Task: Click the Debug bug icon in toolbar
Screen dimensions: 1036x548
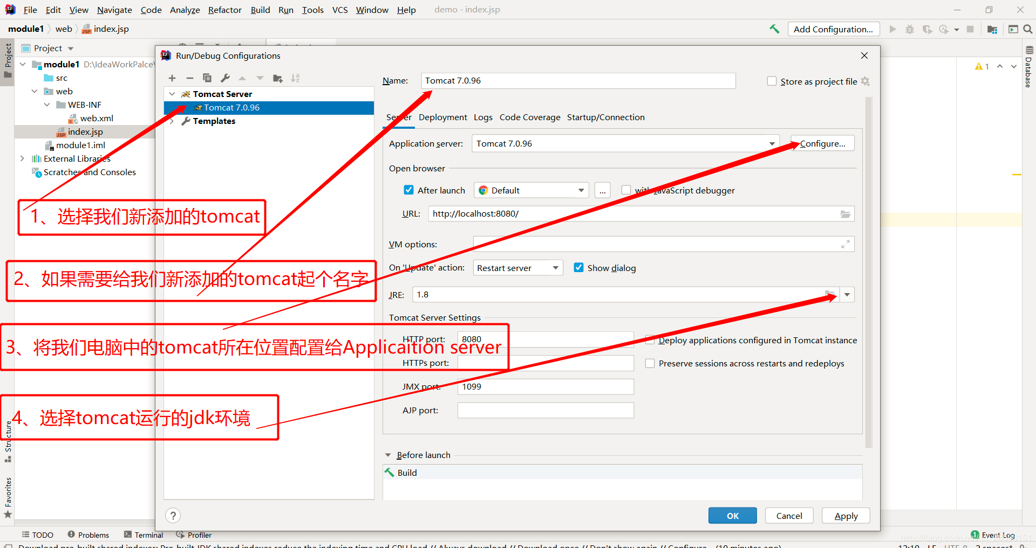Action: [910, 29]
